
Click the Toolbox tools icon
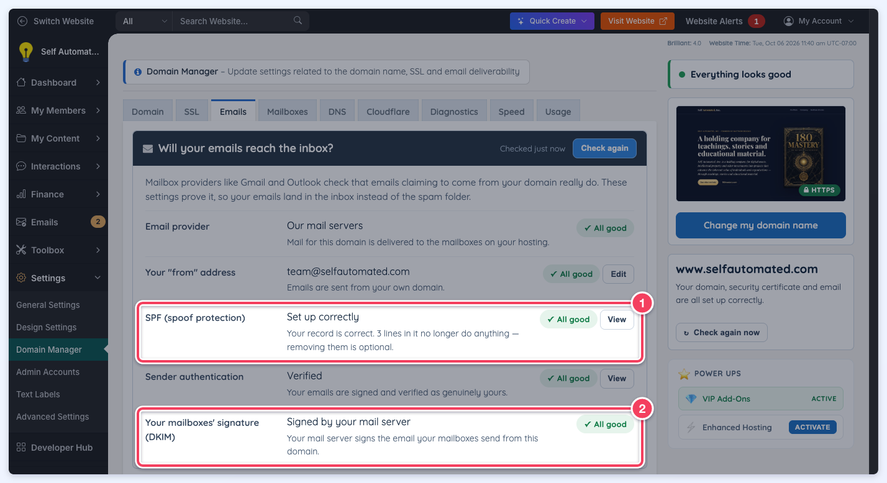21,250
